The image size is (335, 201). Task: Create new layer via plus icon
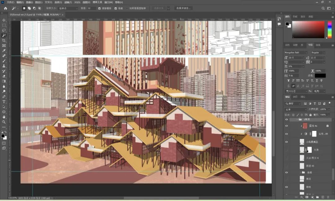(323, 197)
